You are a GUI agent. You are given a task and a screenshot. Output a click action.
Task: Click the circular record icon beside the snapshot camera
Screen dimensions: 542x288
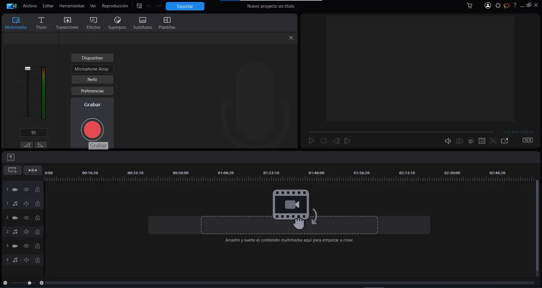[x=471, y=141]
